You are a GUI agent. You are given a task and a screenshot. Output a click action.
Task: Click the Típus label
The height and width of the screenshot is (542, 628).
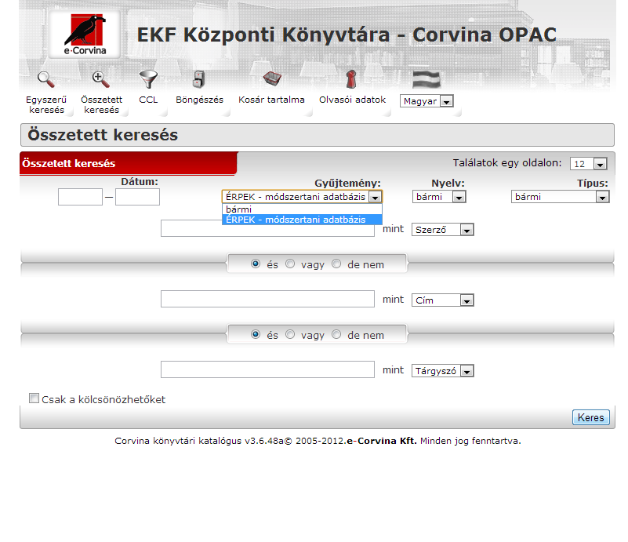[x=593, y=184]
